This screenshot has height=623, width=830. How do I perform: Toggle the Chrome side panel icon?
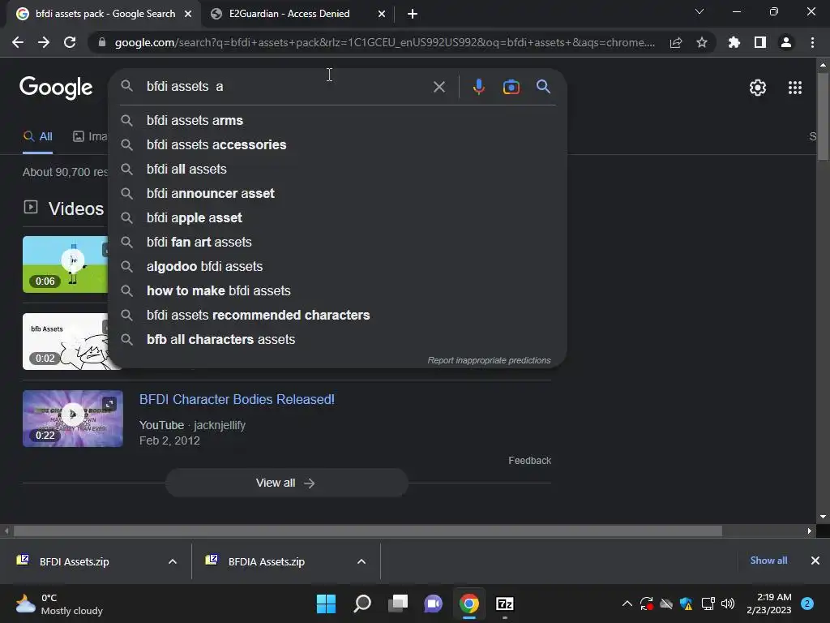coord(760,42)
